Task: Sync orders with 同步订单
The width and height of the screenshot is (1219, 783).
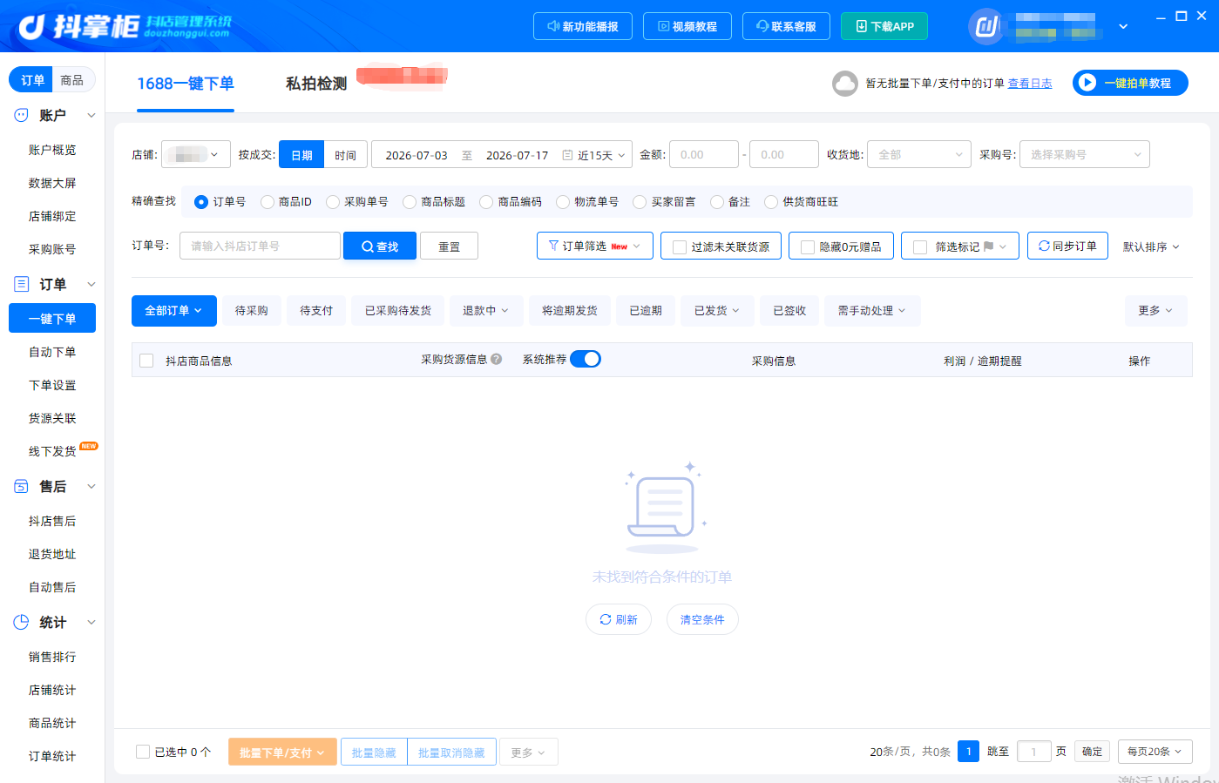Action: point(1067,246)
